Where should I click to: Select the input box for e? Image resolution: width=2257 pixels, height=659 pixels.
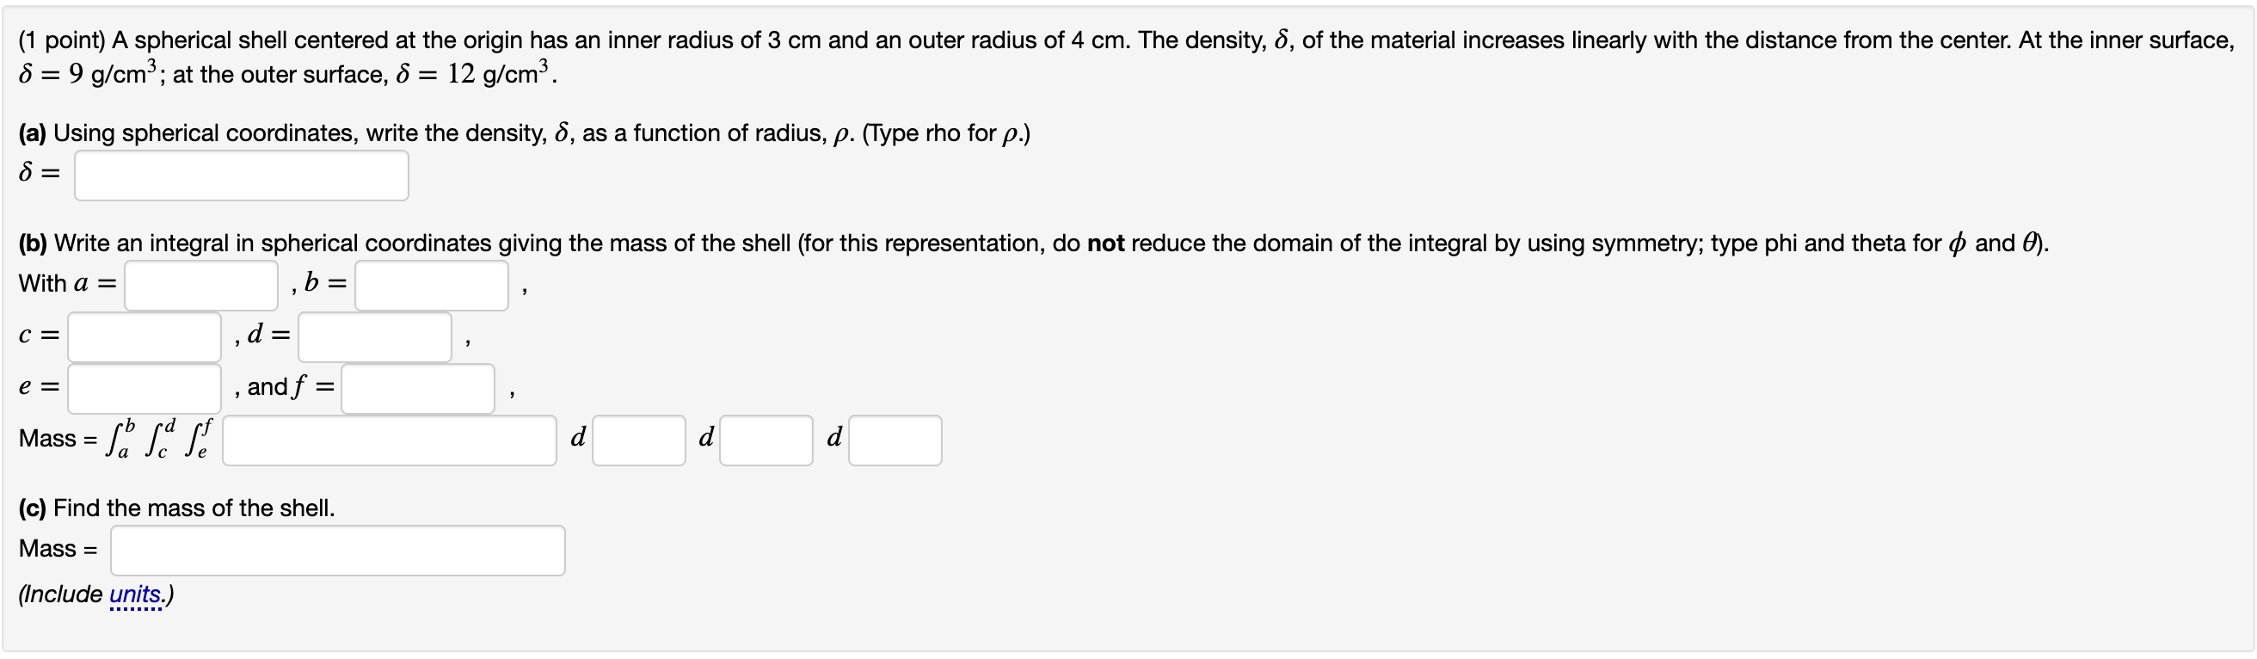(x=144, y=388)
